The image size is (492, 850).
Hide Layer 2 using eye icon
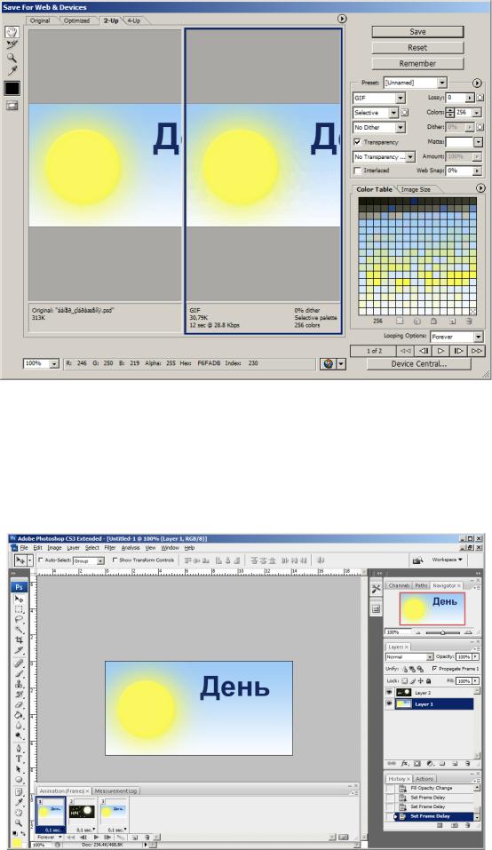coord(389,693)
